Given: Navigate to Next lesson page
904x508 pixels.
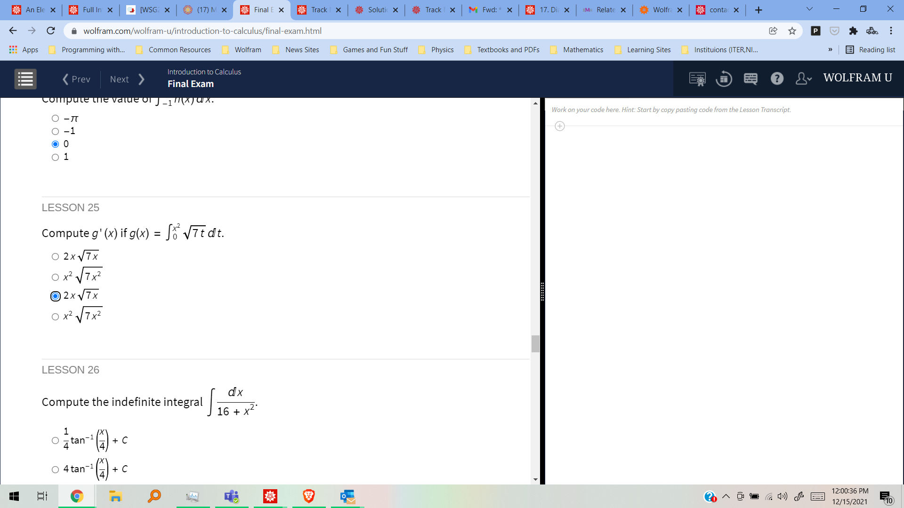Looking at the screenshot, I should tap(123, 79).
